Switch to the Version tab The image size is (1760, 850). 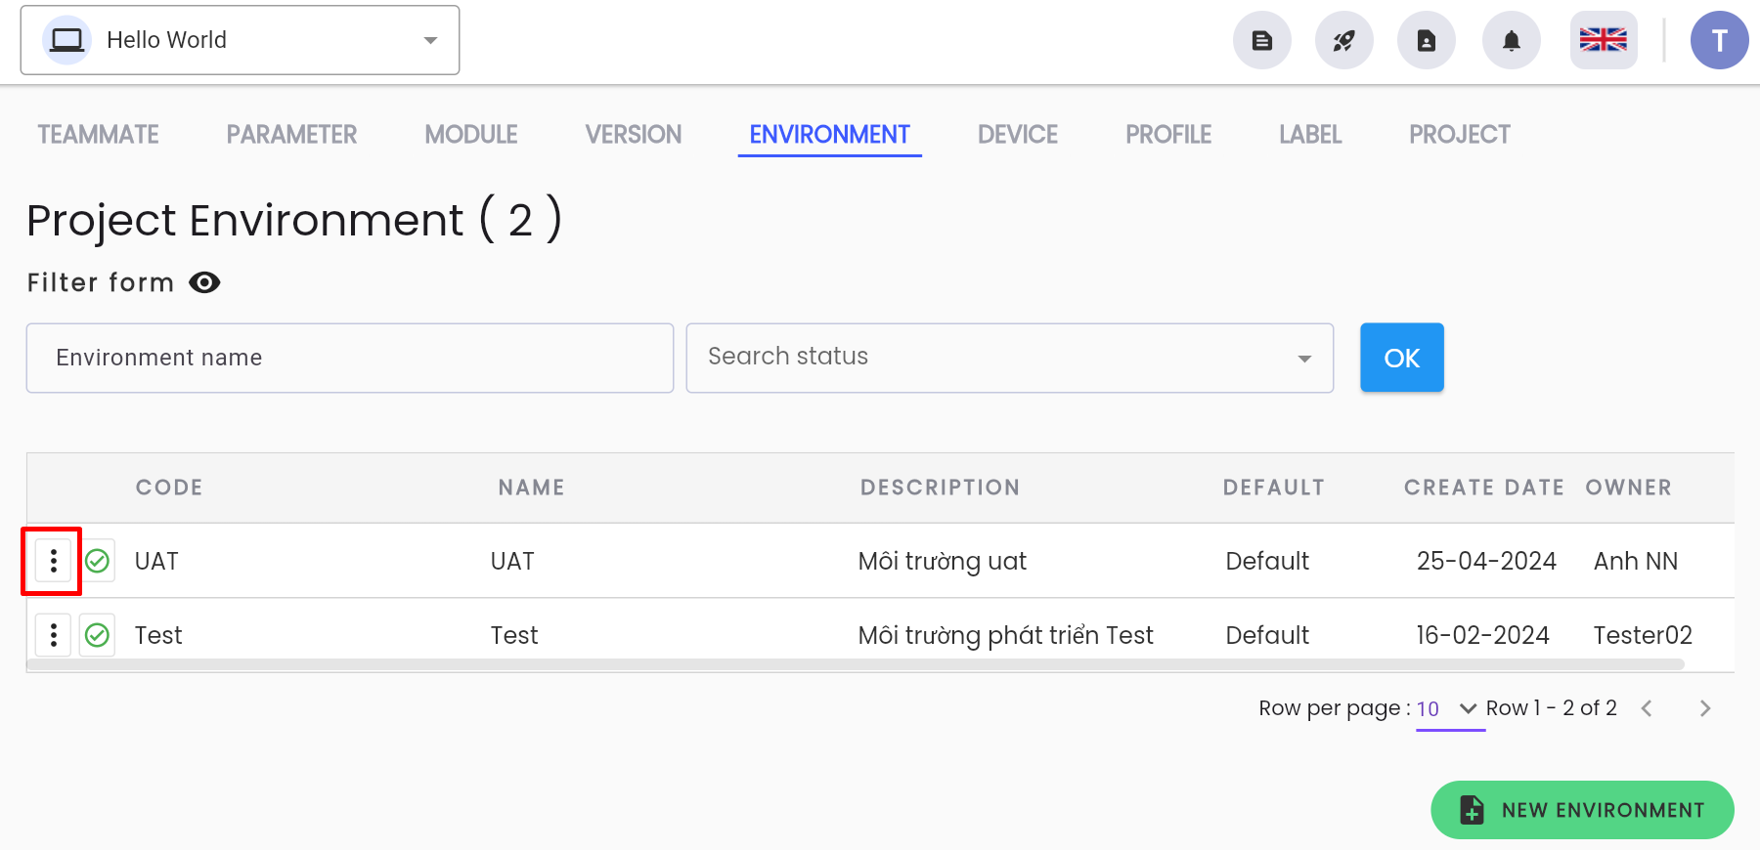634,135
